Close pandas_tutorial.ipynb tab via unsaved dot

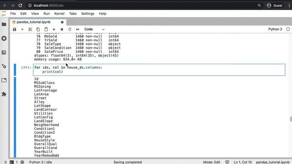tap(62, 22)
